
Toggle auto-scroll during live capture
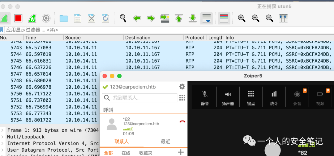coord(206,18)
